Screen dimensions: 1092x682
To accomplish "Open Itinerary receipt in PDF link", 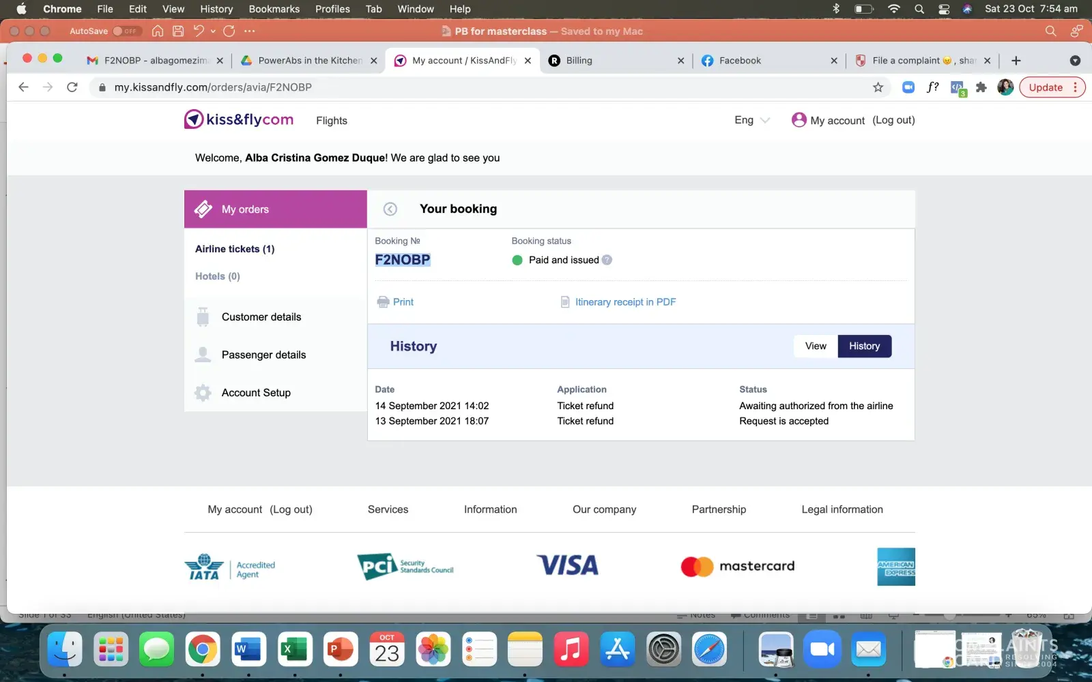I will point(625,302).
